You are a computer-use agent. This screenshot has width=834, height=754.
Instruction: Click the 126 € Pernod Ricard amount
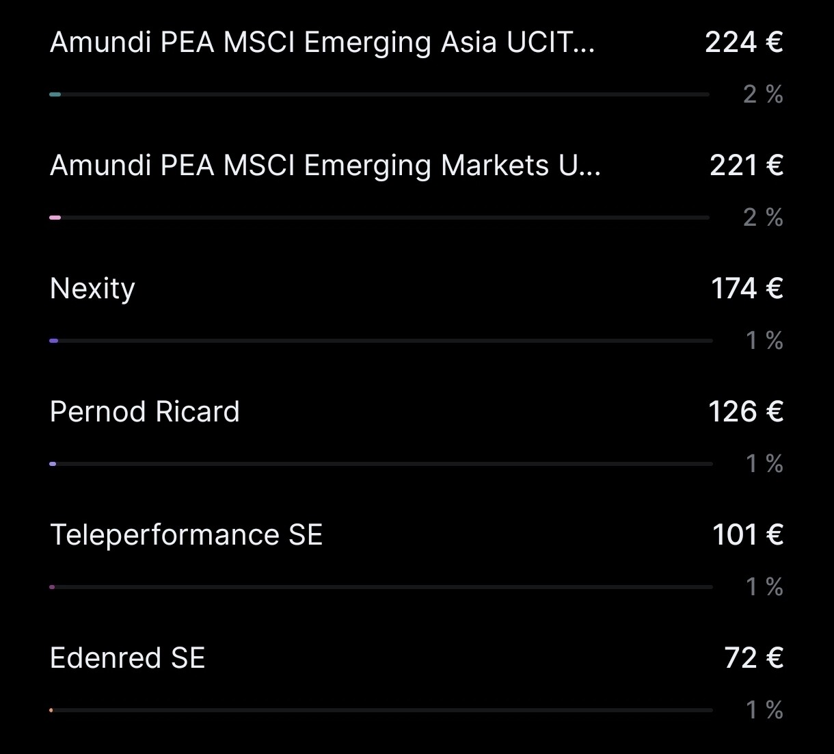[745, 412]
